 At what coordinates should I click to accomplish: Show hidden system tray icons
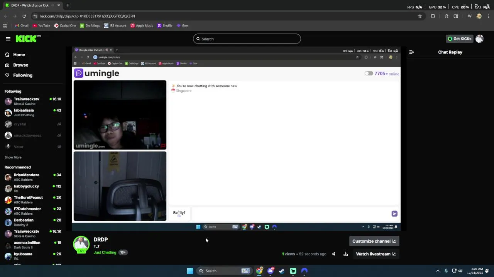[x=438, y=271]
